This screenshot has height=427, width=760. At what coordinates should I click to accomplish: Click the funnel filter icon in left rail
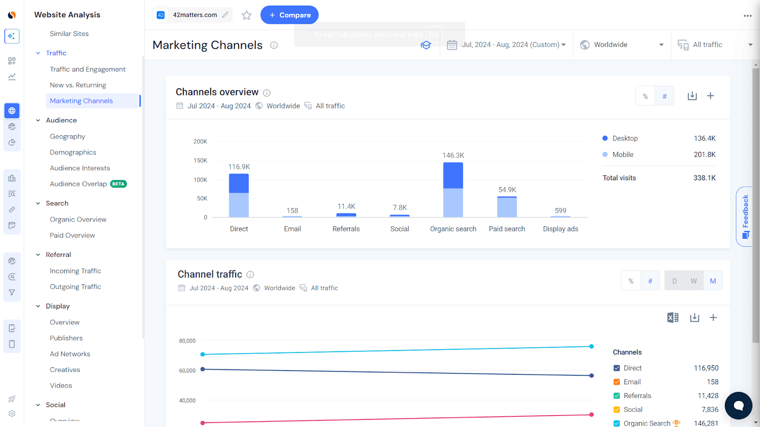pos(12,293)
